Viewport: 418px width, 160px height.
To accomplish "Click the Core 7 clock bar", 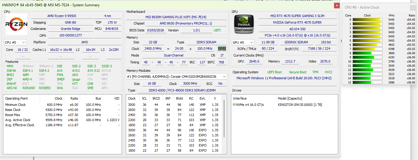I will point(368,49).
